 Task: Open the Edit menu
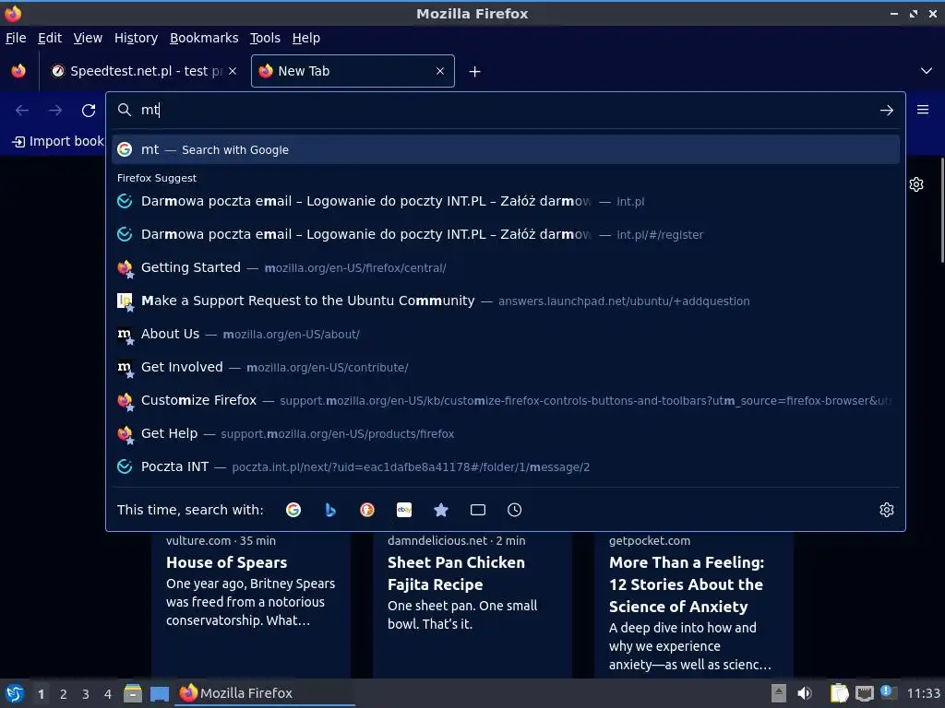[50, 38]
